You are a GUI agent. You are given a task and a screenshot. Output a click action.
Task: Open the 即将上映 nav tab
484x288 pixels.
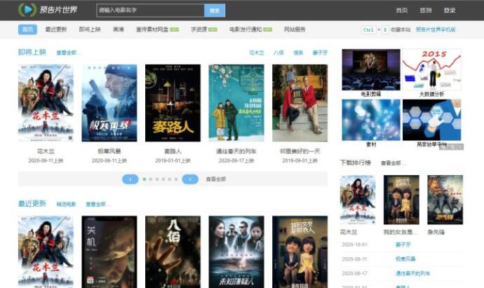click(x=90, y=29)
